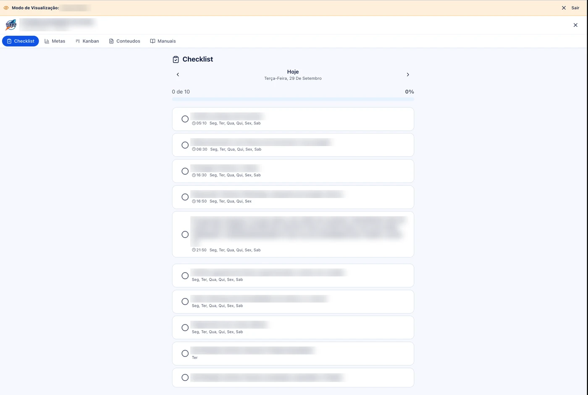Click the organization logo in the header
The image size is (588, 395).
point(11,25)
